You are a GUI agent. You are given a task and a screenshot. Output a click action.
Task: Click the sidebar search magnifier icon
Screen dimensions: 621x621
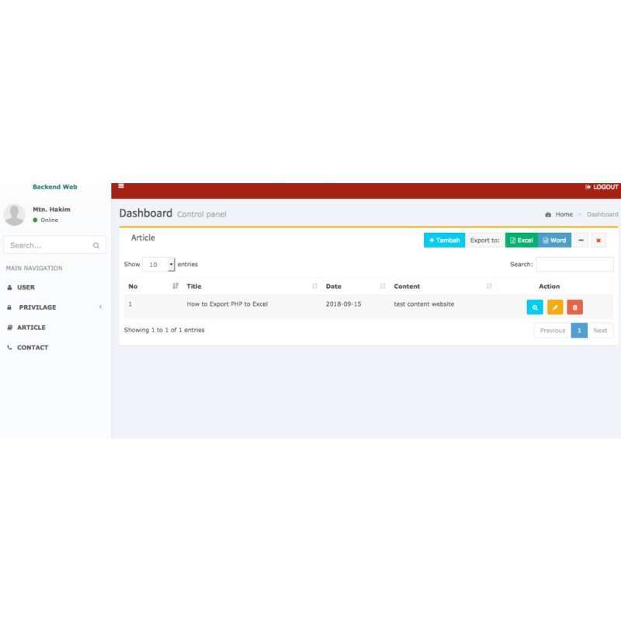(96, 245)
